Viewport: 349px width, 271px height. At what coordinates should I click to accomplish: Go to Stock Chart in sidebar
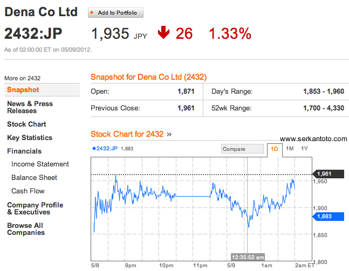coord(26,124)
